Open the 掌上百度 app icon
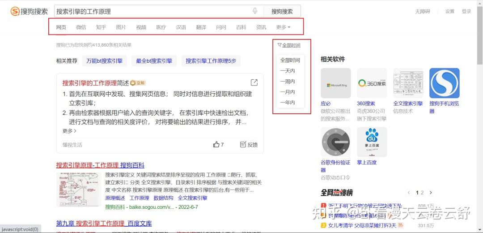483x233 pixels. click(x=372, y=142)
